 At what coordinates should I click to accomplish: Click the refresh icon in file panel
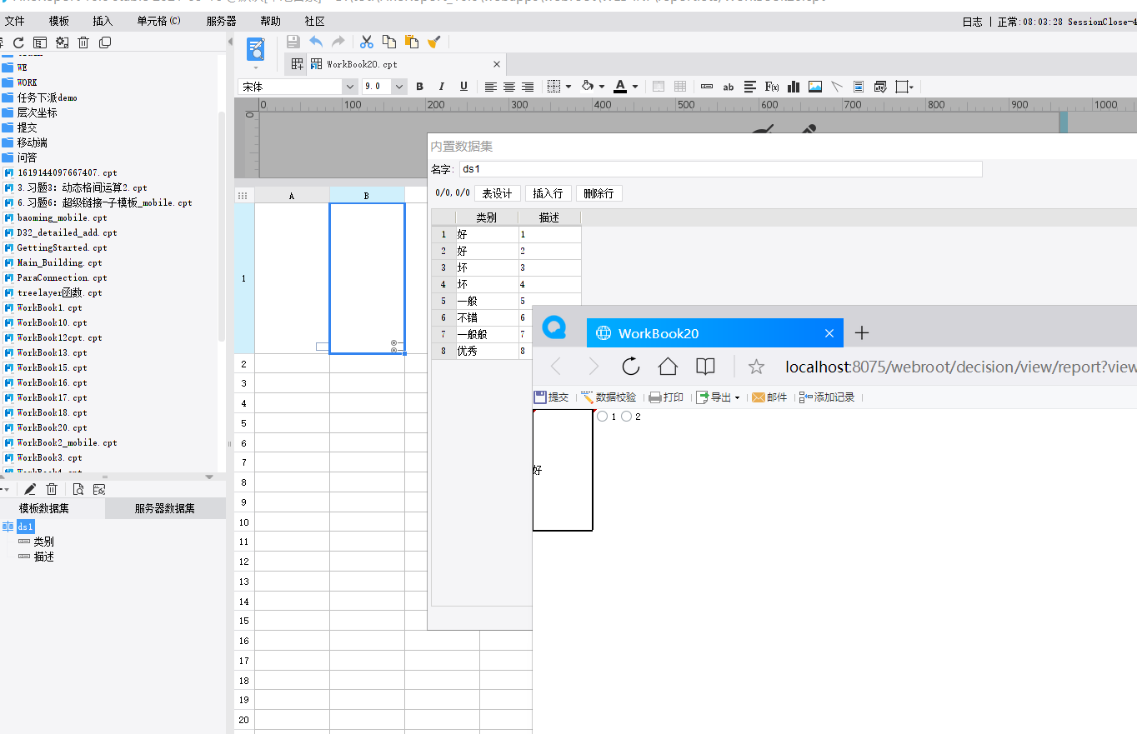(18, 42)
